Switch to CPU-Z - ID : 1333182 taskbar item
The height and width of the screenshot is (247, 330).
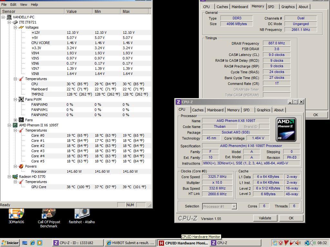coord(78,243)
